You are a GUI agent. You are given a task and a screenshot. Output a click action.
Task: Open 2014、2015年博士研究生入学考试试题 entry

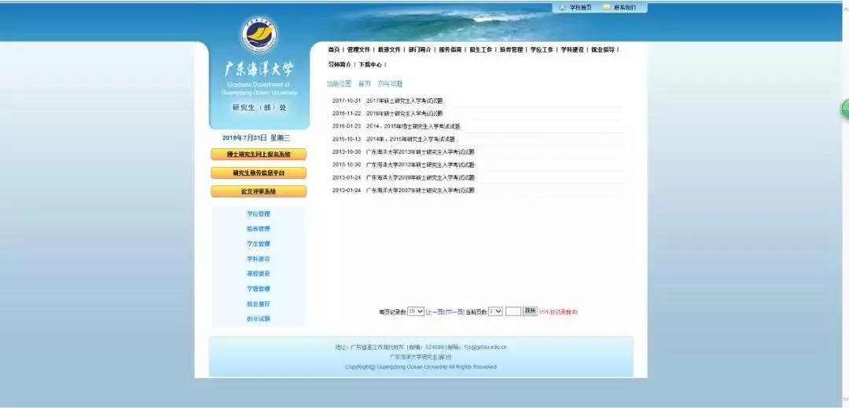413,126
